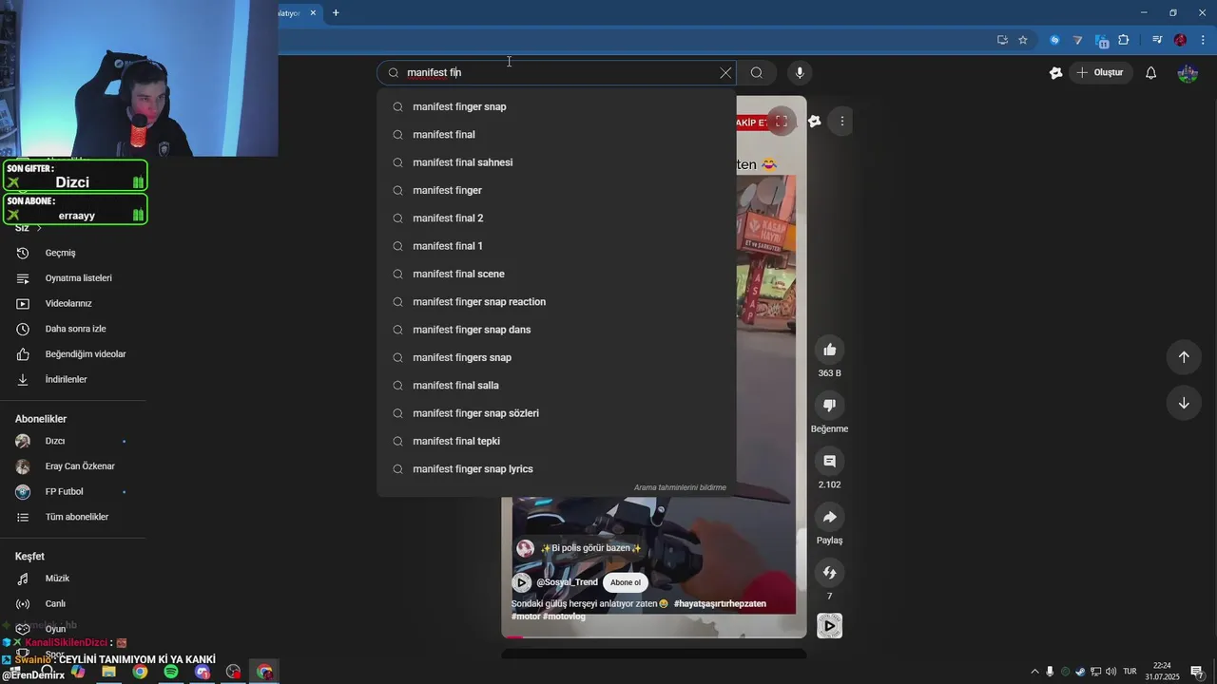1217x684 pixels.
Task: Go to next short with down arrow
Action: (x=1184, y=403)
